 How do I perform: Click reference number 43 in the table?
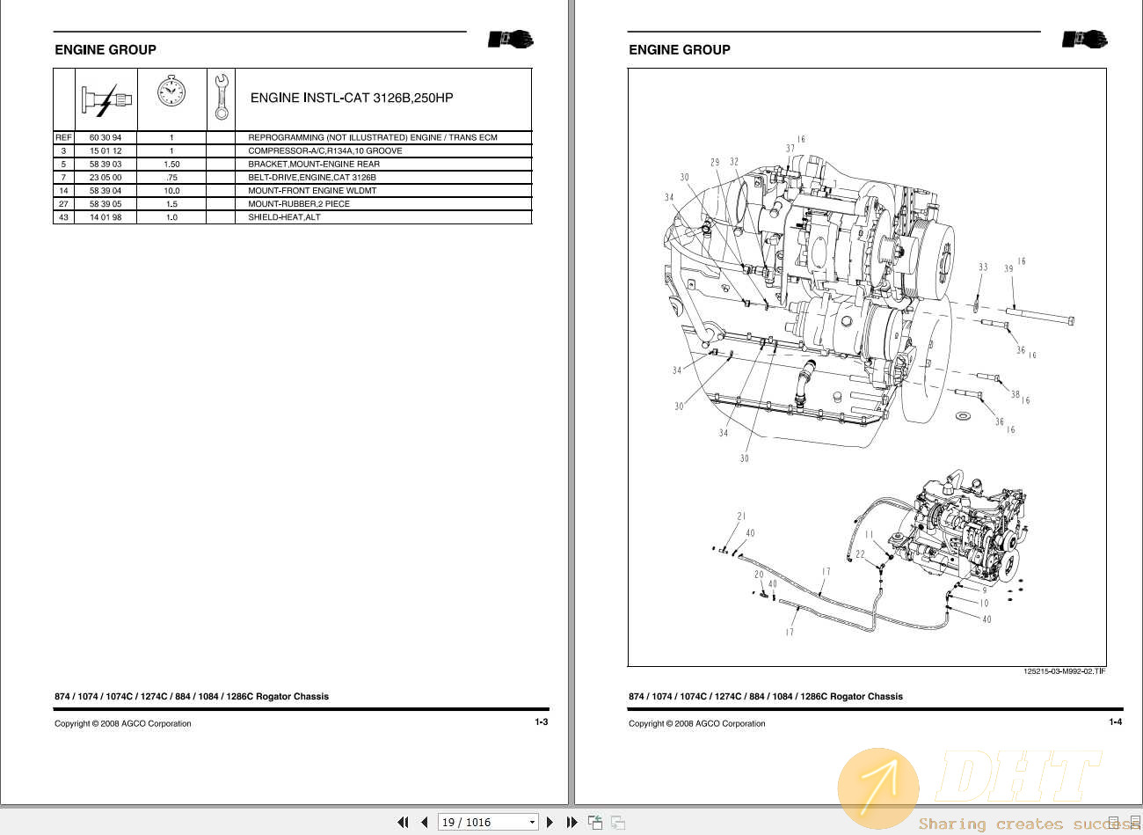[x=63, y=216]
